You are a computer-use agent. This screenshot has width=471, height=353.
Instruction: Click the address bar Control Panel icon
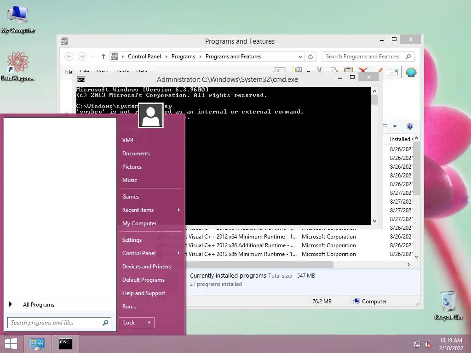(x=115, y=57)
